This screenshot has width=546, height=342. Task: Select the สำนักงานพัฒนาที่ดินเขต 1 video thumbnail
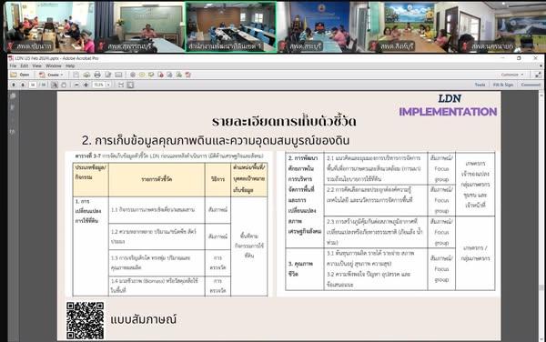pyautogui.click(x=231, y=26)
